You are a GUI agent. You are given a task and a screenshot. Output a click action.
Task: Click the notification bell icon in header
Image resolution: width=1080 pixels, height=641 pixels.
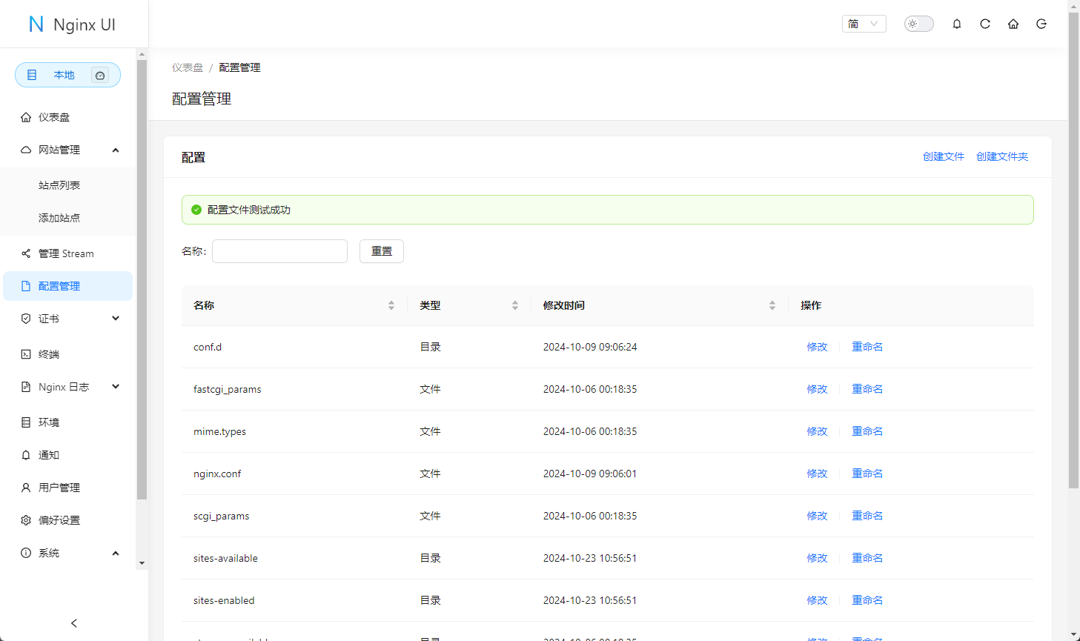(957, 24)
